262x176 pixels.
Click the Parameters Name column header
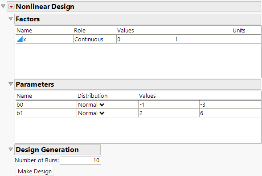point(24,96)
